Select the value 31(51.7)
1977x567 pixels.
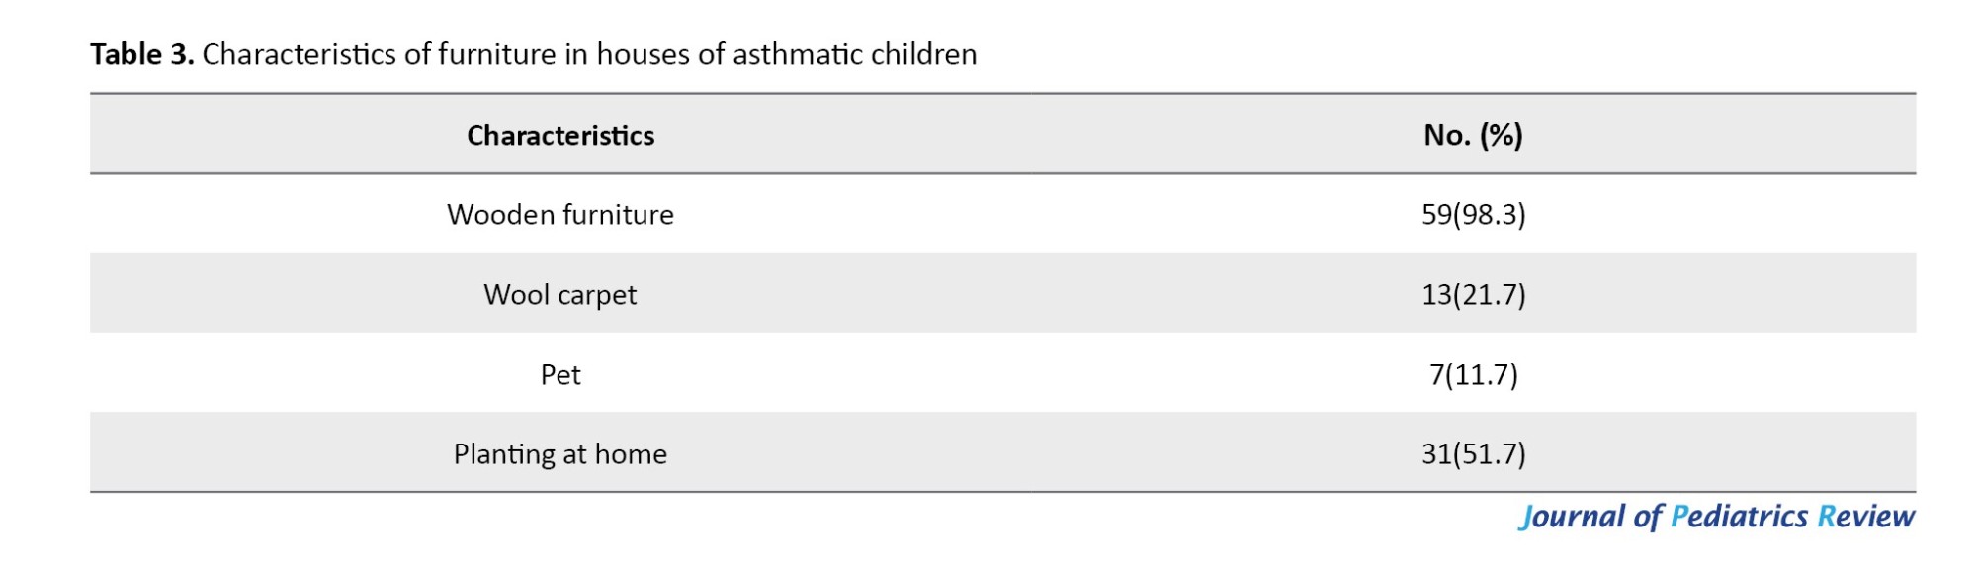[x=1473, y=454]
